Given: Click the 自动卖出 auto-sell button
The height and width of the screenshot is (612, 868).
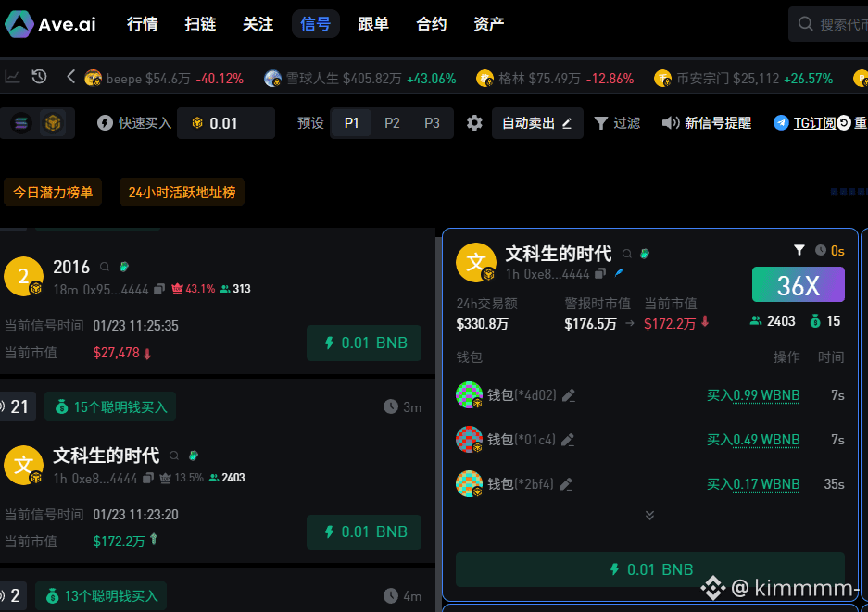Looking at the screenshot, I should [x=537, y=123].
